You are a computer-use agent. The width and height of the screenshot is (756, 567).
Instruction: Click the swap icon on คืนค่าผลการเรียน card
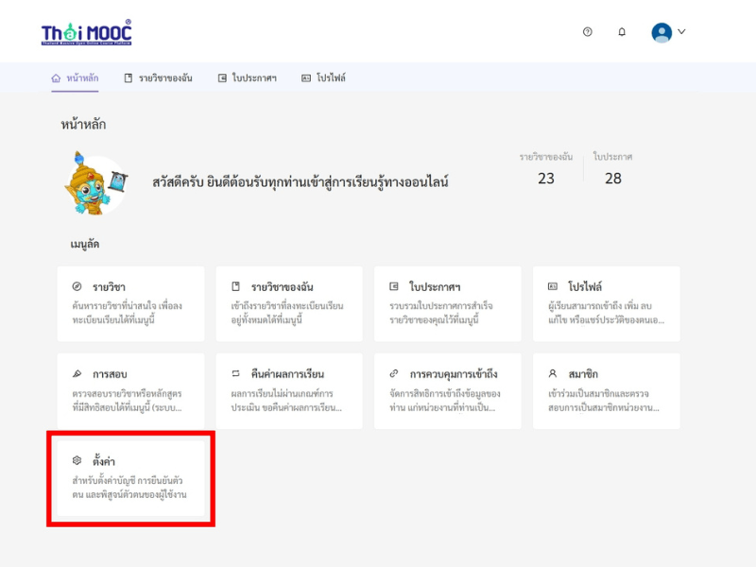click(235, 373)
